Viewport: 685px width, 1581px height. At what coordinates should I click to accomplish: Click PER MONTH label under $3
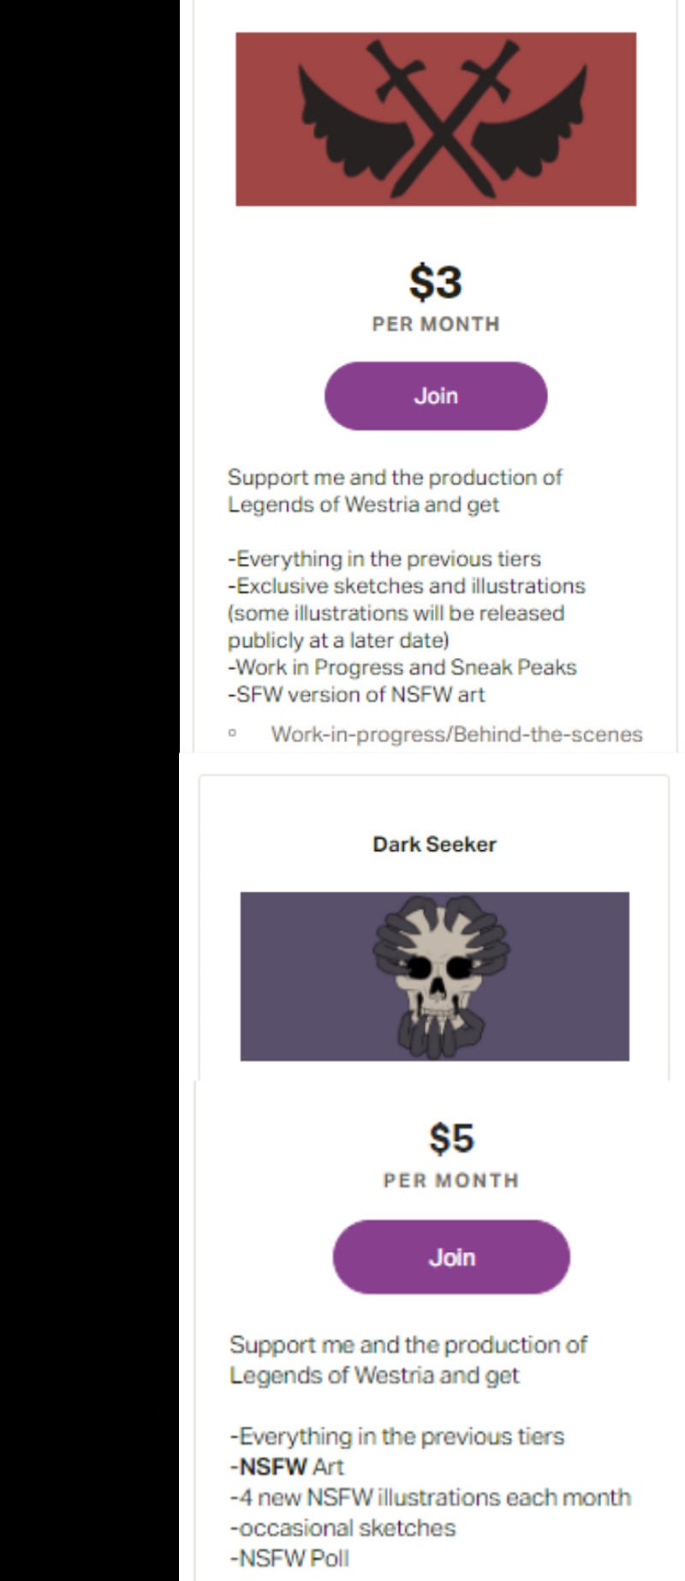(x=435, y=324)
